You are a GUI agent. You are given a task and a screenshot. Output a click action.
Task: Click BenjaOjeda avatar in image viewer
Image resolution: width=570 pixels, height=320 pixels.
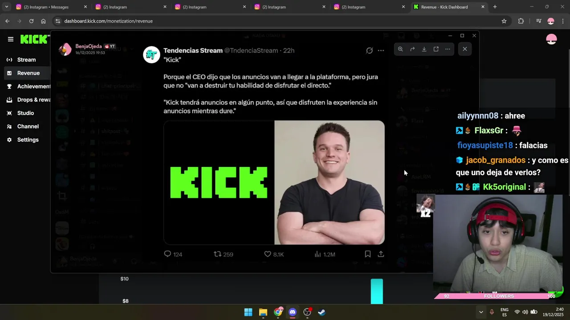coord(65,49)
